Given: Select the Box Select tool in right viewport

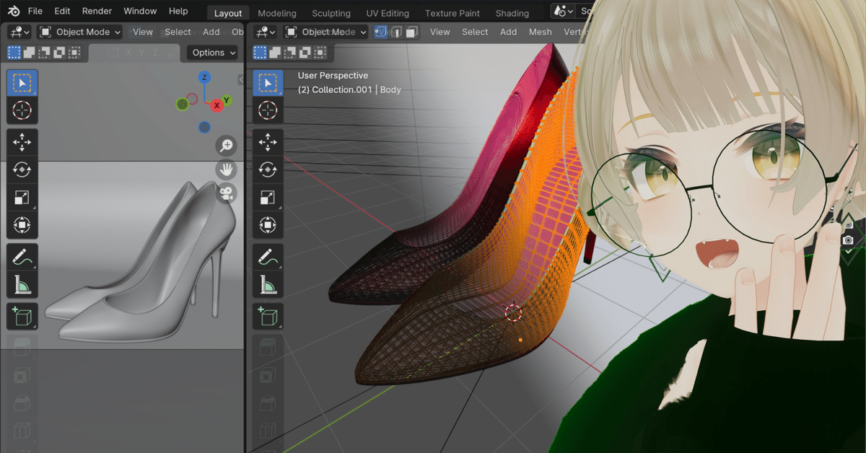Looking at the screenshot, I should [268, 83].
